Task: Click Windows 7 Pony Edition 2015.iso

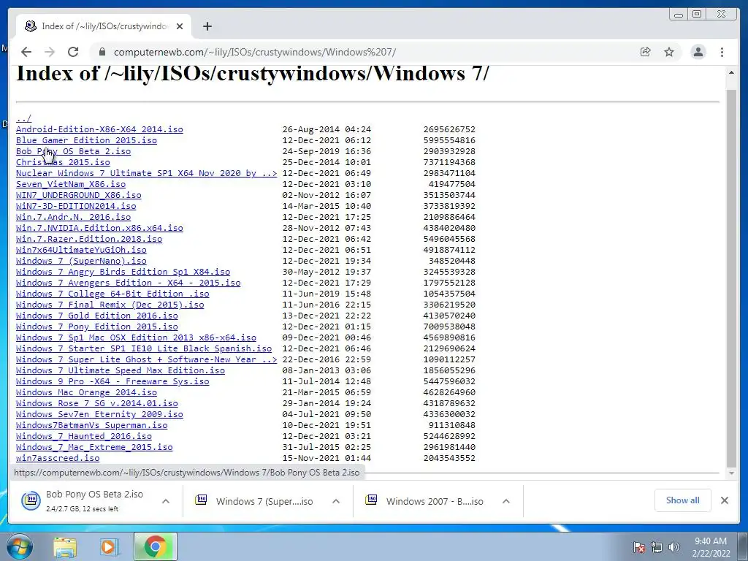Action: [97, 327]
